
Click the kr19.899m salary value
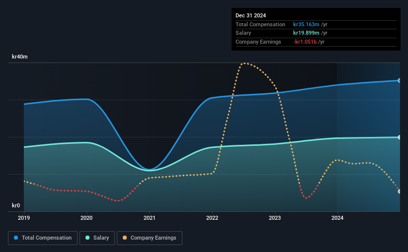coord(306,33)
